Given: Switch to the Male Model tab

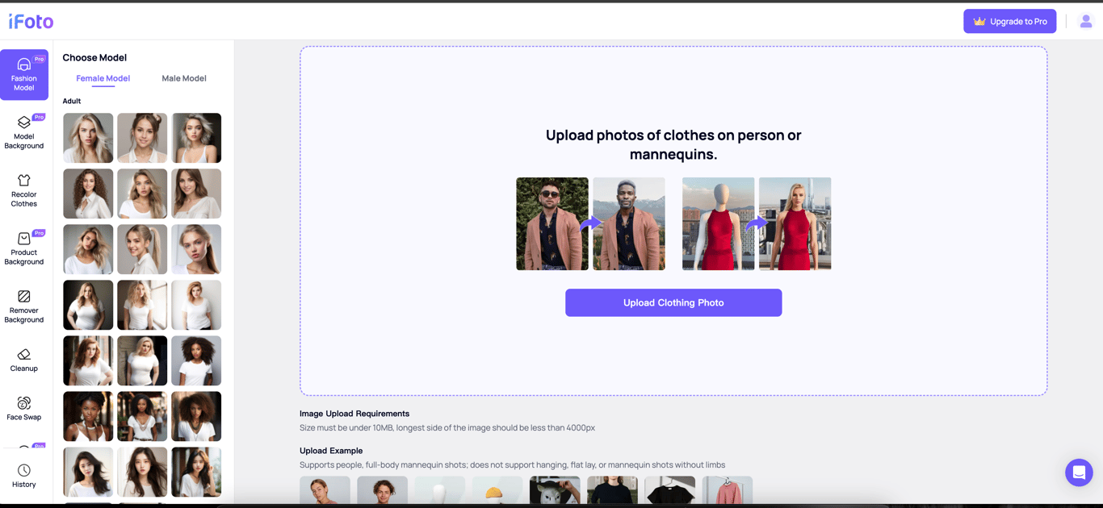Looking at the screenshot, I should (184, 78).
